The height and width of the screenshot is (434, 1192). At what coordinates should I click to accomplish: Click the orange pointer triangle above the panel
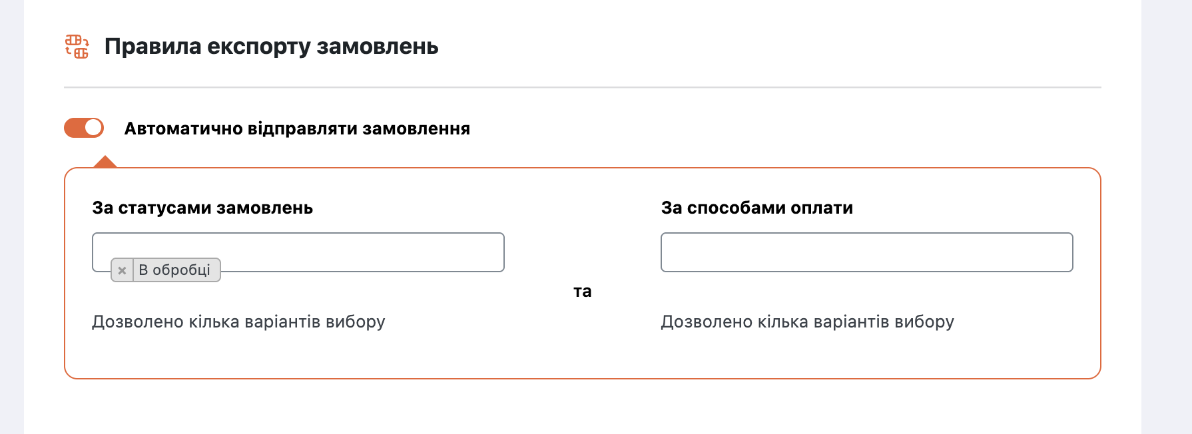(x=105, y=162)
